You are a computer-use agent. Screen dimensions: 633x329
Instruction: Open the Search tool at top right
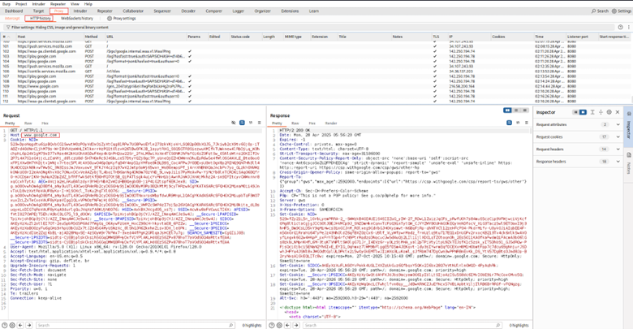(x=600, y=11)
